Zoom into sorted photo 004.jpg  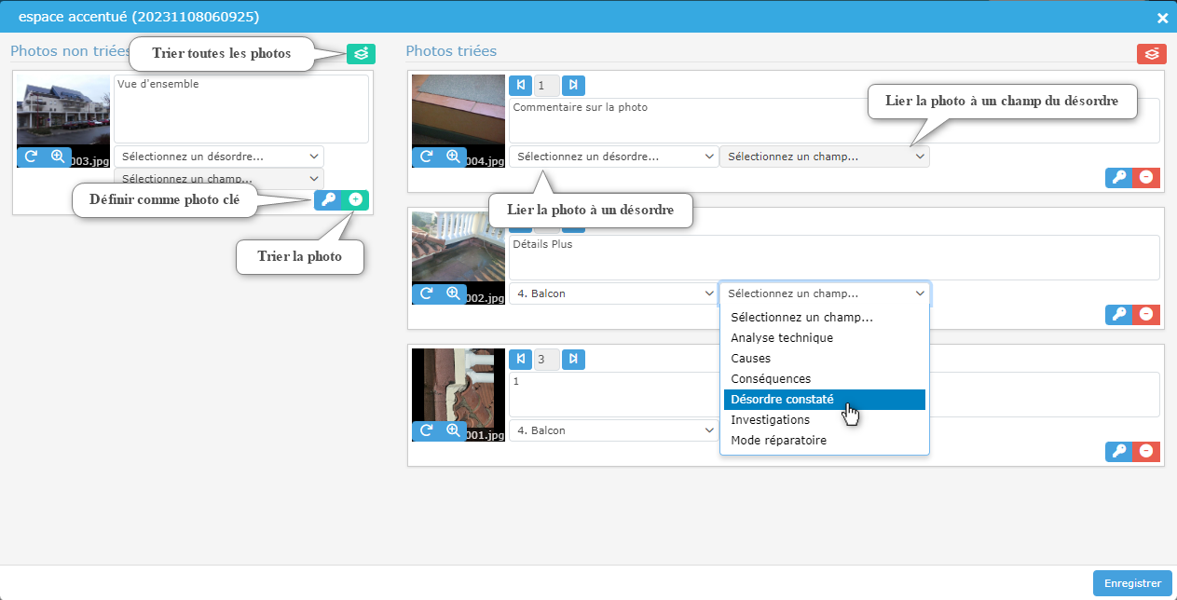click(453, 157)
